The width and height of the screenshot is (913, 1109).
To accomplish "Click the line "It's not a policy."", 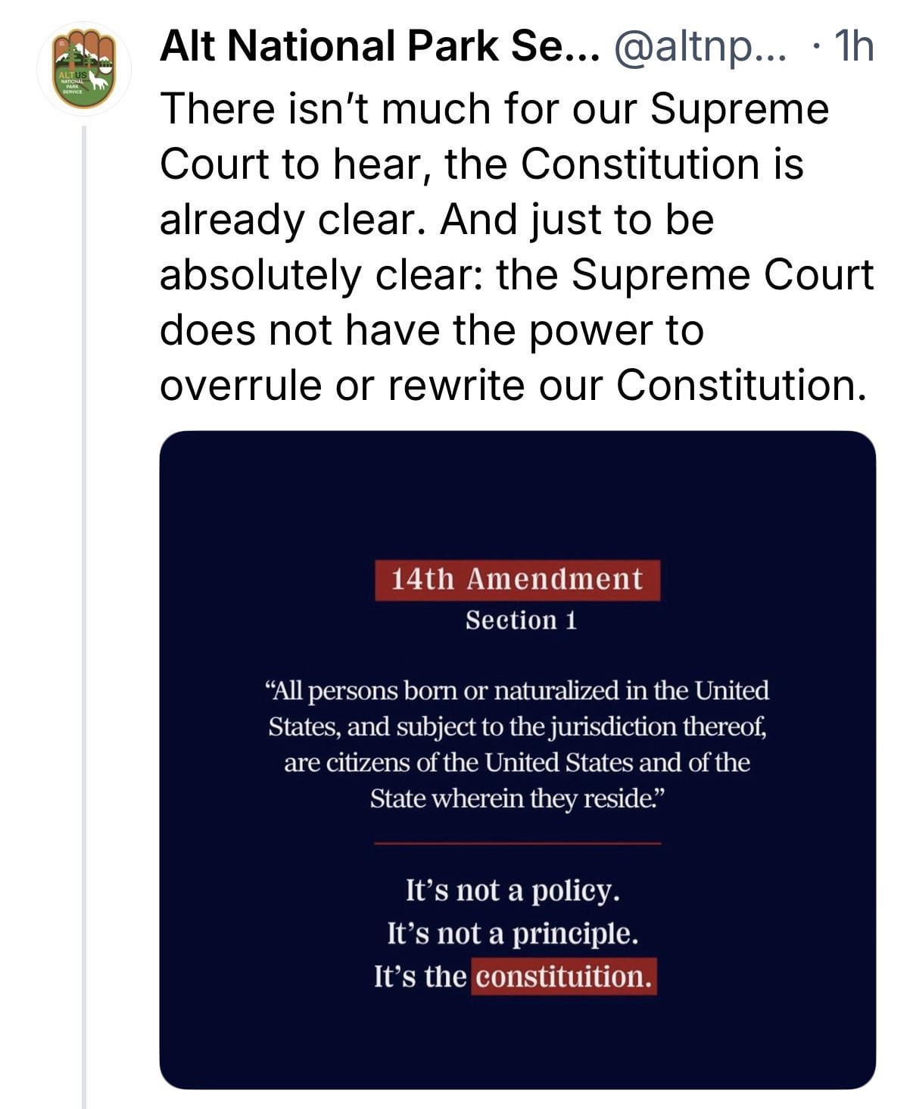I will coord(513,890).
